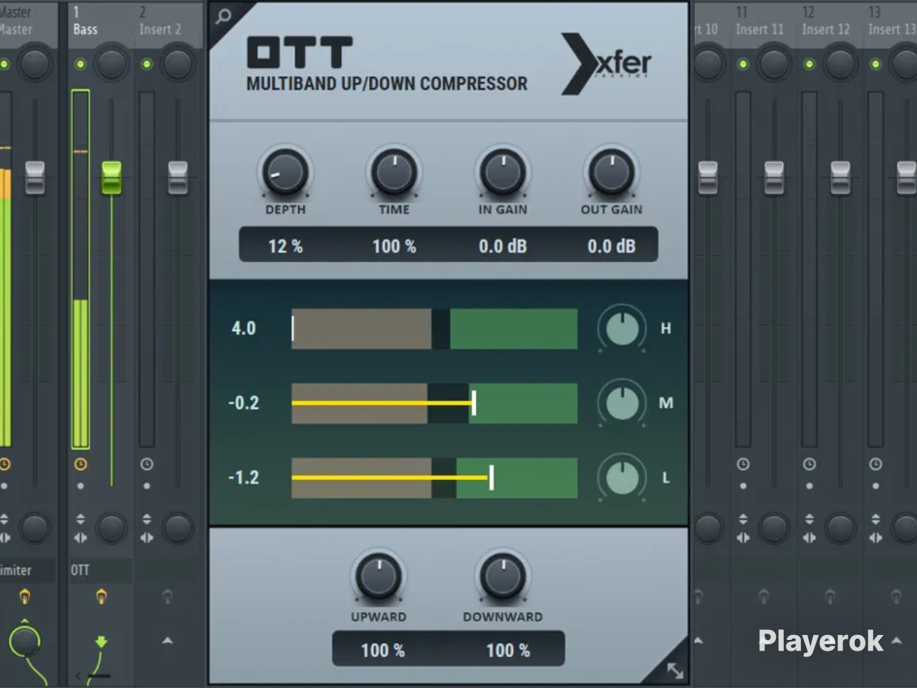Image resolution: width=917 pixels, height=688 pixels.
Task: Click the M band gain knob
Action: [x=622, y=403]
